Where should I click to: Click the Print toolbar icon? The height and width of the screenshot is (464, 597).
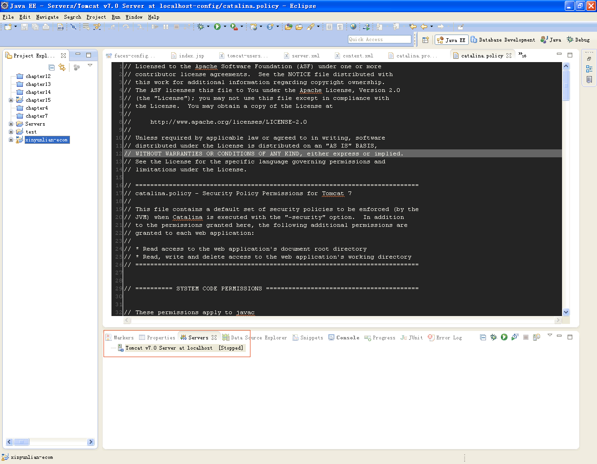[46, 27]
